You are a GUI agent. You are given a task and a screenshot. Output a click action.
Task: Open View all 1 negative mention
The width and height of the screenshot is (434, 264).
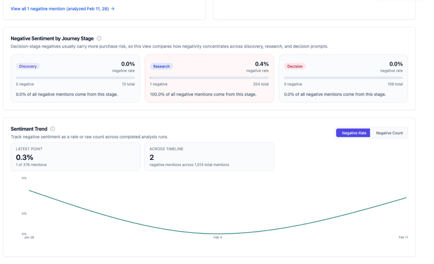[x=59, y=8]
